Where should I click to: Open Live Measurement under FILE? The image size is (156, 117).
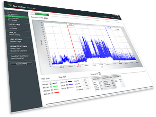pyautogui.click(x=13, y=15)
